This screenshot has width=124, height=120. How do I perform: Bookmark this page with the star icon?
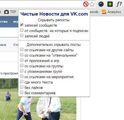coord(92,4)
